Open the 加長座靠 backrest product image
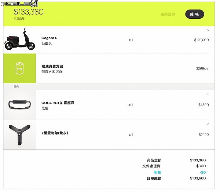The image size is (220, 192). tap(20, 105)
